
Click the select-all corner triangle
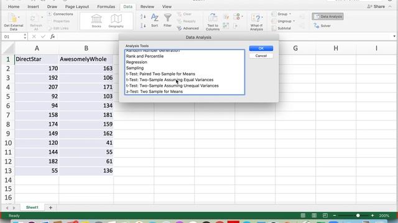[9, 48]
